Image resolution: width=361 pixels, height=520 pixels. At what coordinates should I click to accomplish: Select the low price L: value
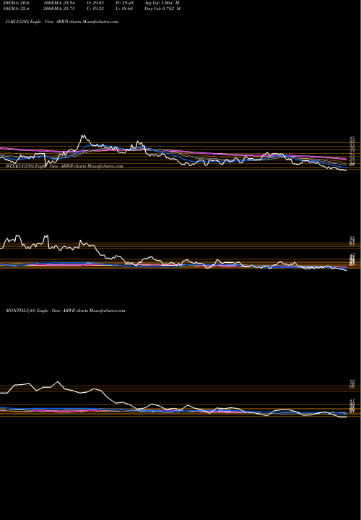(124, 9)
